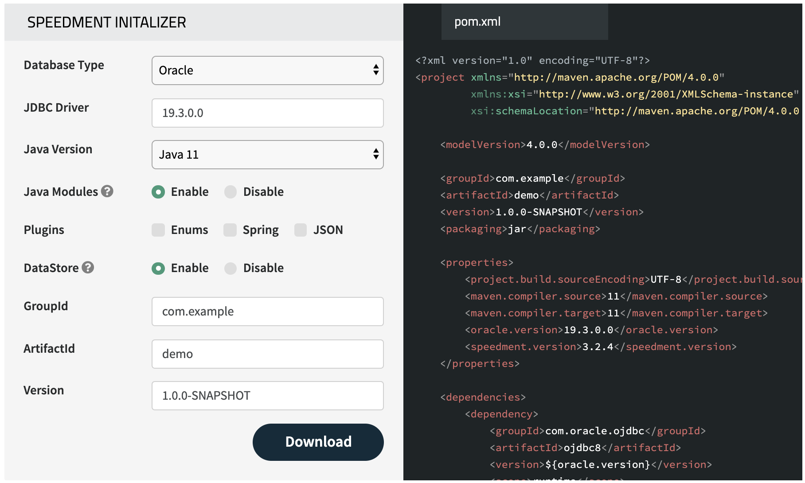Select Enable for DataStore
The width and height of the screenshot is (805, 483).
pyautogui.click(x=158, y=268)
